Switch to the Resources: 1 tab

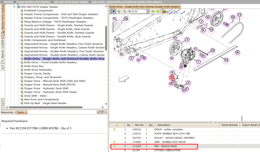point(9,112)
